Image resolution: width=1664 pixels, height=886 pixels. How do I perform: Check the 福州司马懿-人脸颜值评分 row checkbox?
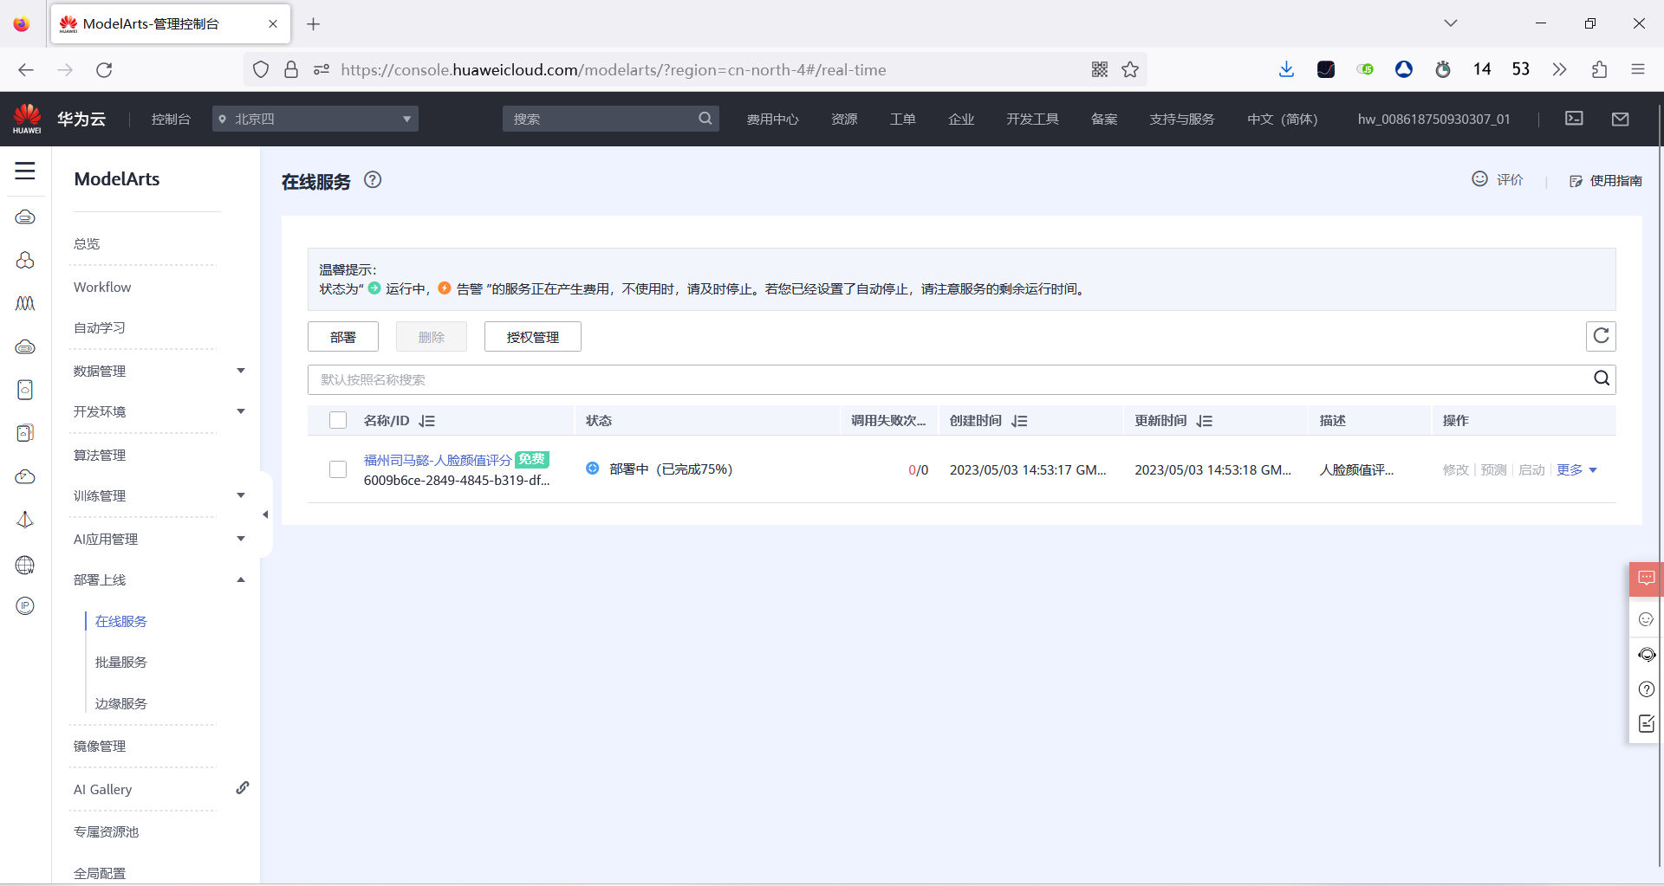click(338, 469)
